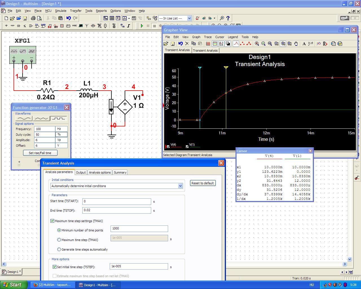Click the blue Undo arrow in Grapher toolbar
The image size is (361, 289).
(180, 44)
